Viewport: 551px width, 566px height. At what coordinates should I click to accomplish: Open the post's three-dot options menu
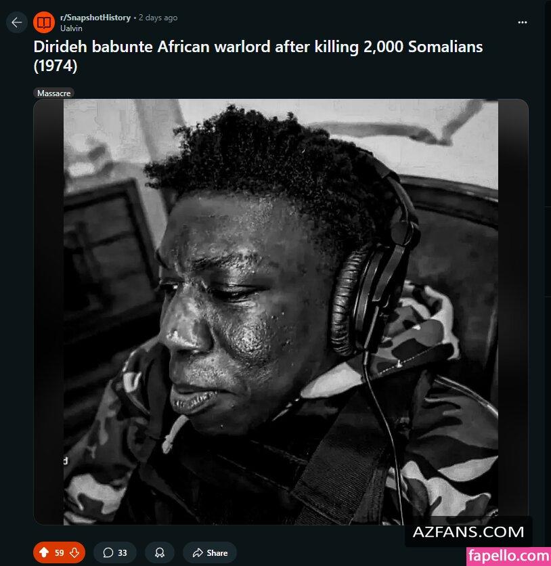(522, 22)
